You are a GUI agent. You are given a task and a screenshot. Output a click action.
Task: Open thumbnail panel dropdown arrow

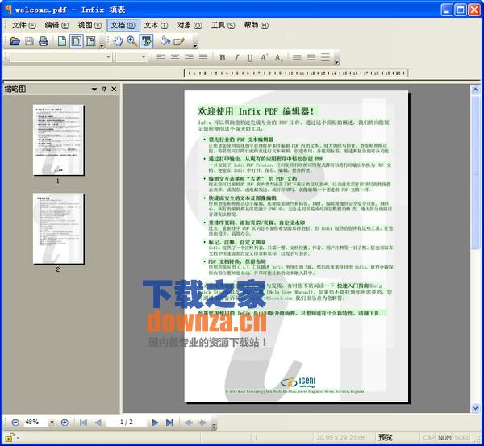(94, 90)
